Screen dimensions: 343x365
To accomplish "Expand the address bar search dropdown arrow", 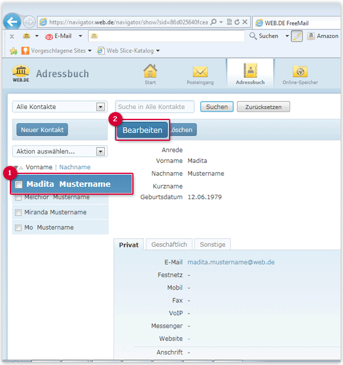I will pyautogui.click(x=221, y=22).
